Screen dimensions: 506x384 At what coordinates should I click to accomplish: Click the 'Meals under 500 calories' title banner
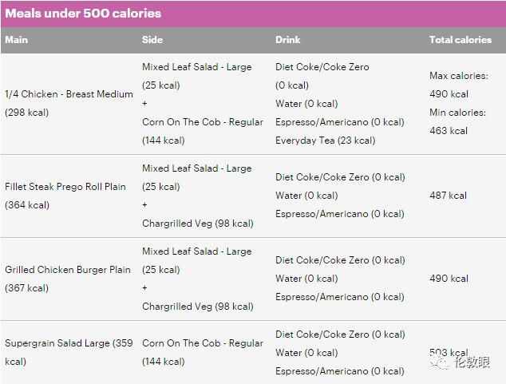82,14
